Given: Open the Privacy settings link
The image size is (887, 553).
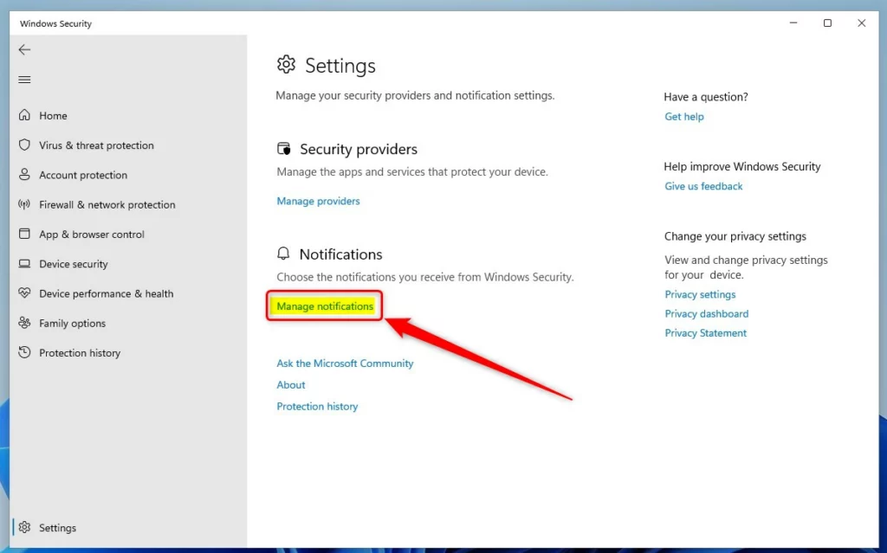Looking at the screenshot, I should click(700, 294).
